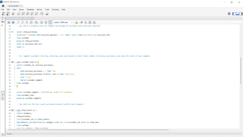This screenshot has width=243, height=137.
Task: Open the Limit to 1000 rows dropdown
Action: point(63,22)
